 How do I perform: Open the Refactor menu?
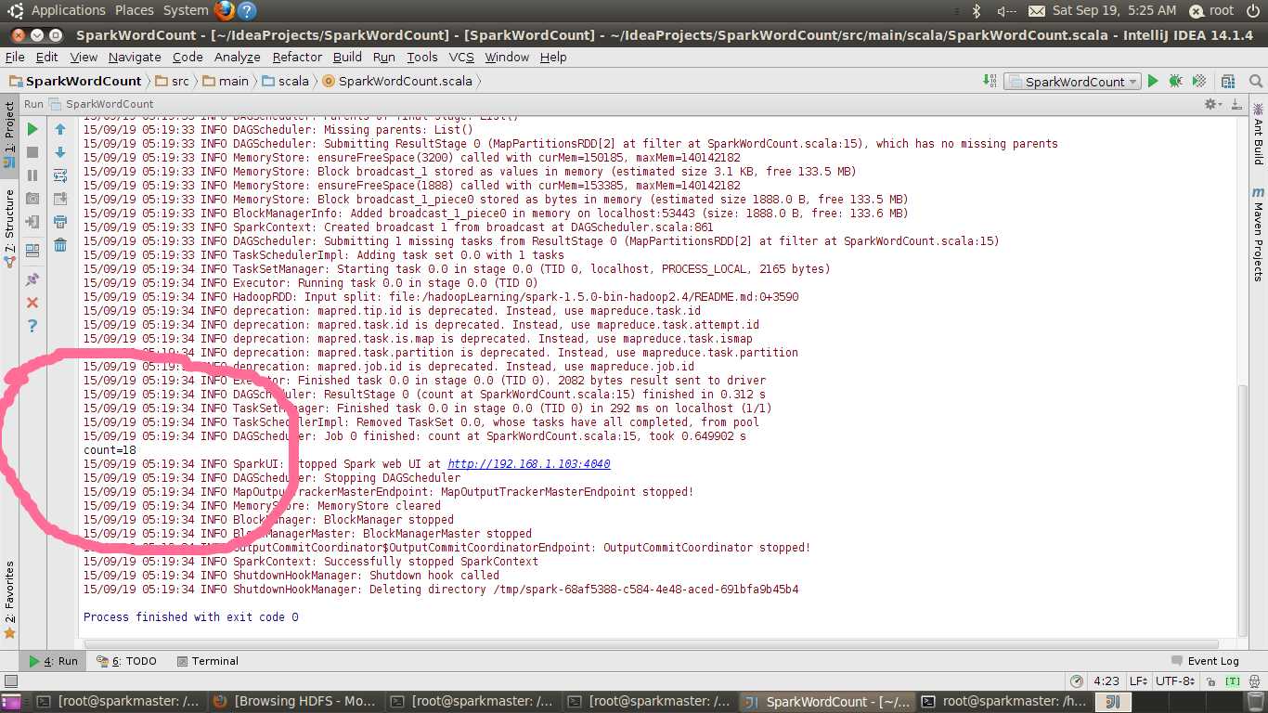pyautogui.click(x=297, y=57)
